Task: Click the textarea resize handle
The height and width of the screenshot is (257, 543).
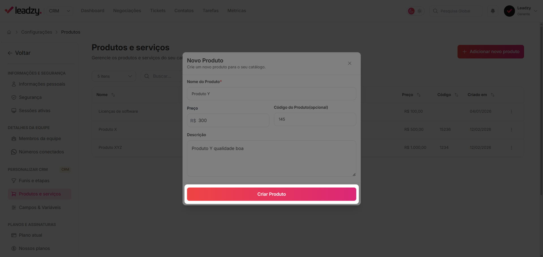Action: click(354, 175)
